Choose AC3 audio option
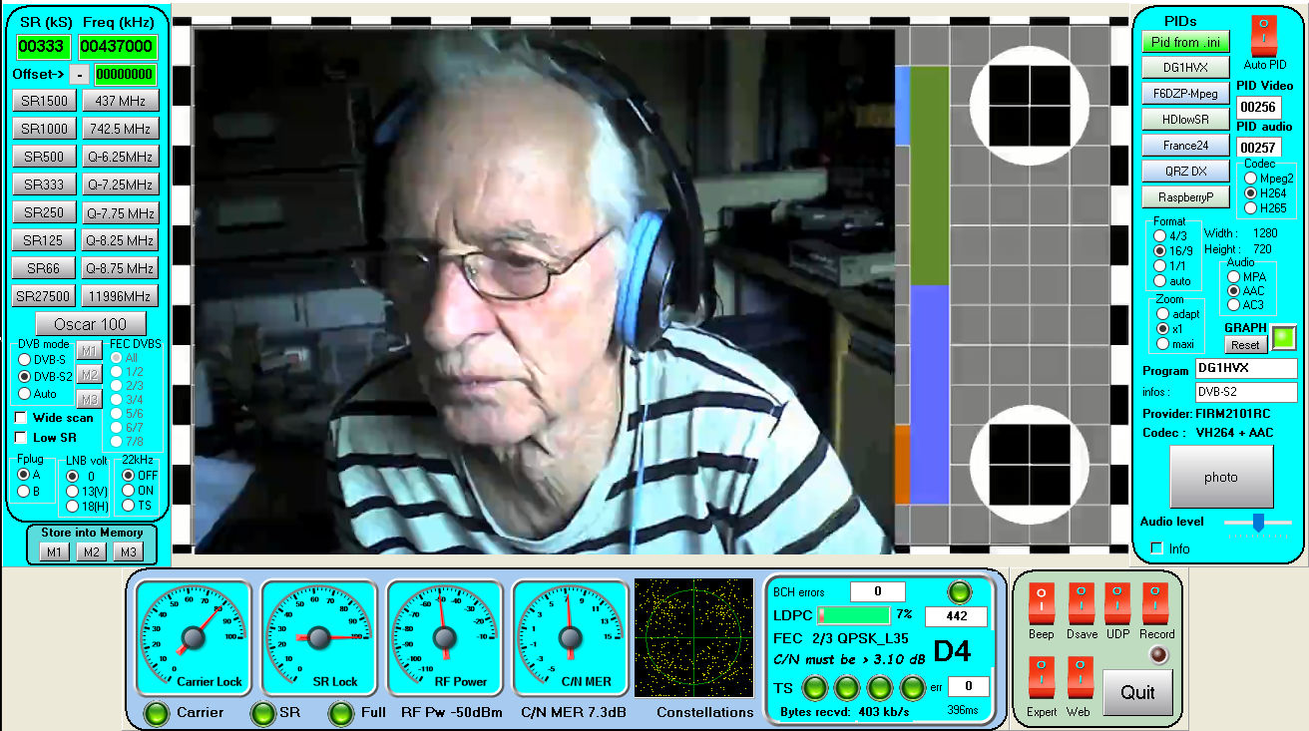 pos(1234,304)
